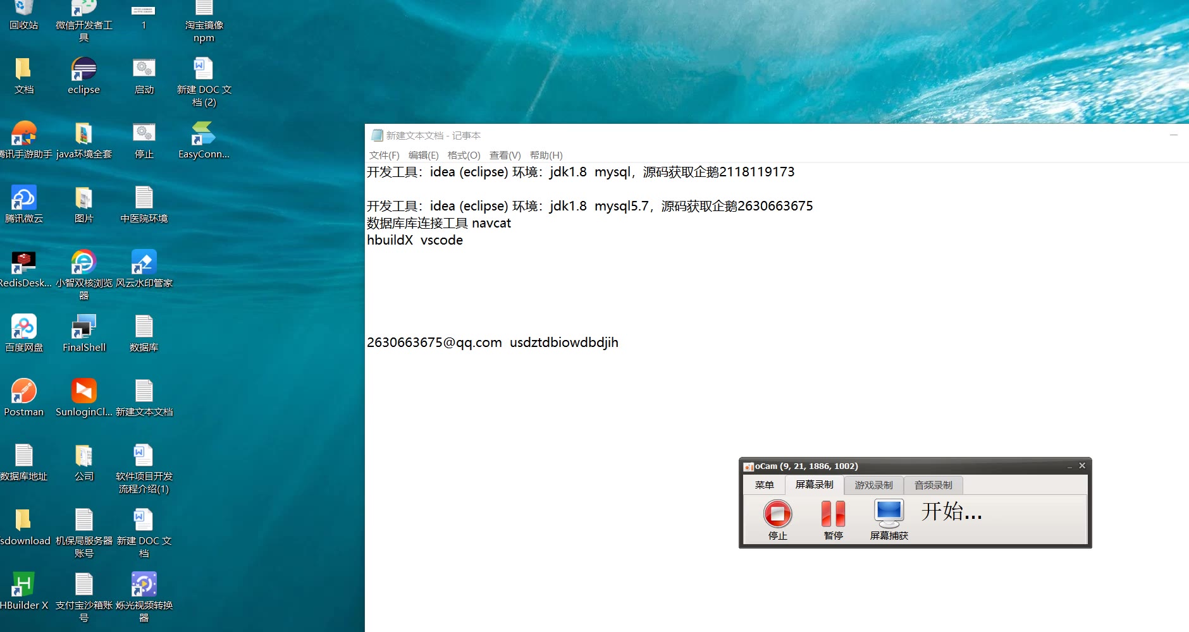This screenshot has width=1189, height=632.
Task: Open oCam 菜单 menu
Action: 764,485
